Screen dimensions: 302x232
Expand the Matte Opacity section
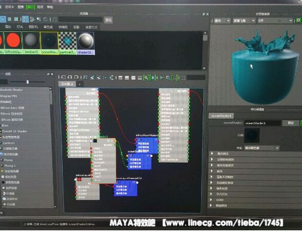point(255,176)
